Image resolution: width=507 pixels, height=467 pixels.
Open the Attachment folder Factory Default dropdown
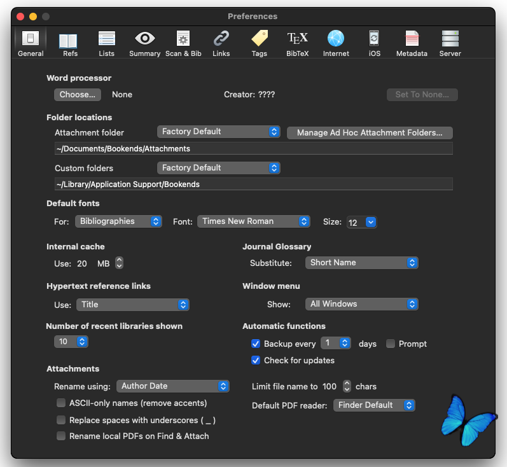(x=219, y=132)
